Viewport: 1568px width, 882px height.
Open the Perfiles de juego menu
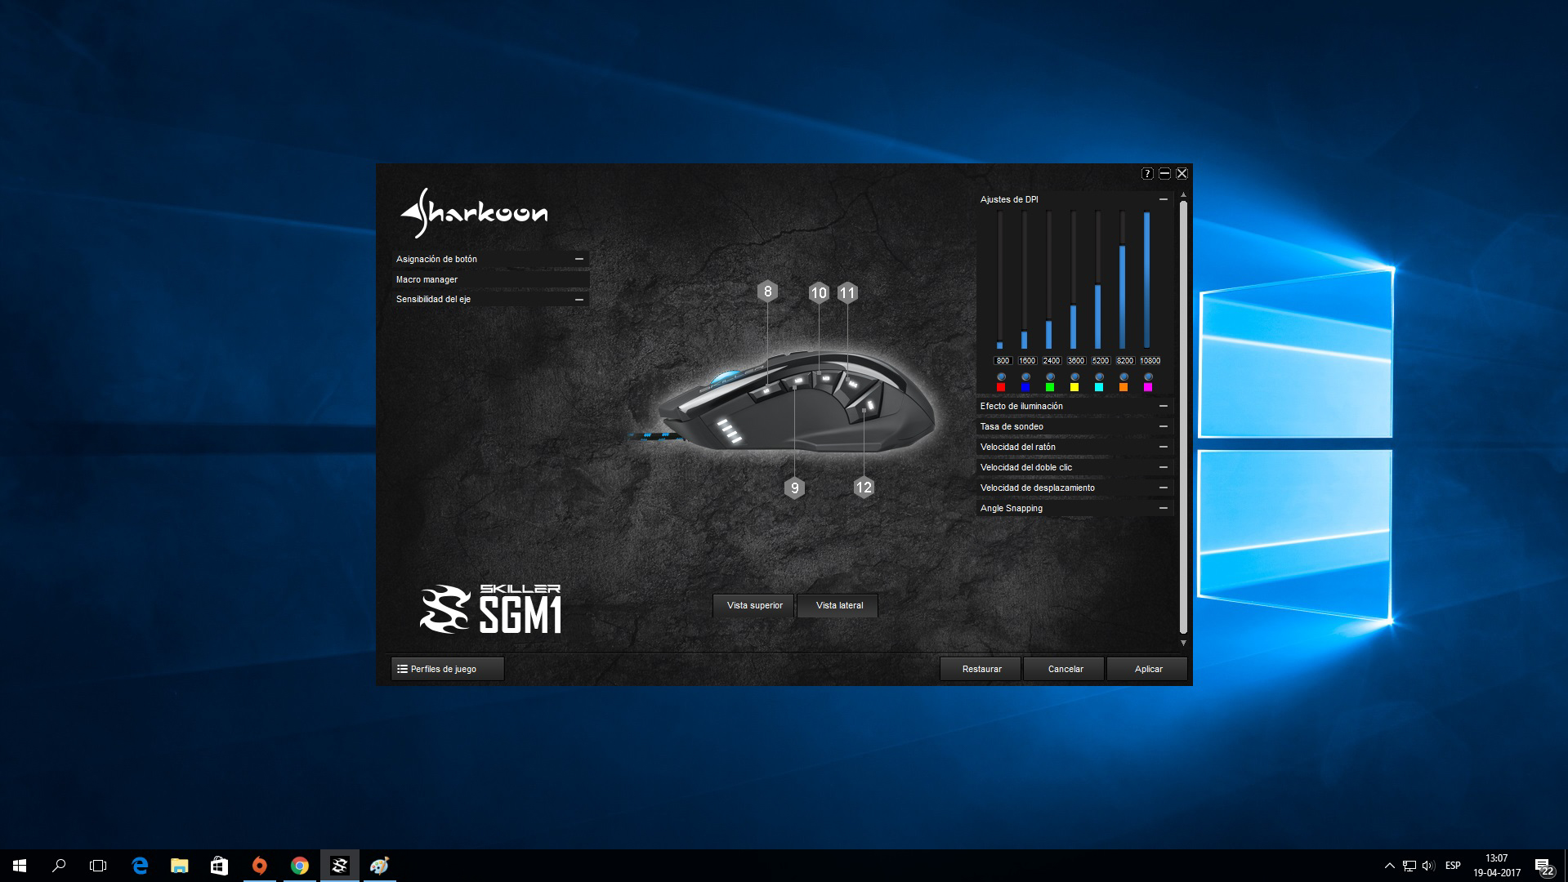point(448,669)
